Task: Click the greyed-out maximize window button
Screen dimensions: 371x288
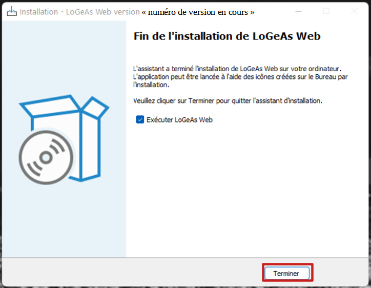Action: coord(326,11)
